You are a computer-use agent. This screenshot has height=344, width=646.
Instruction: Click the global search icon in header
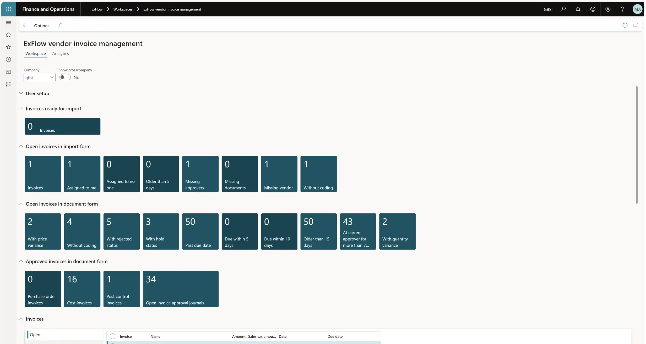pyautogui.click(x=563, y=9)
